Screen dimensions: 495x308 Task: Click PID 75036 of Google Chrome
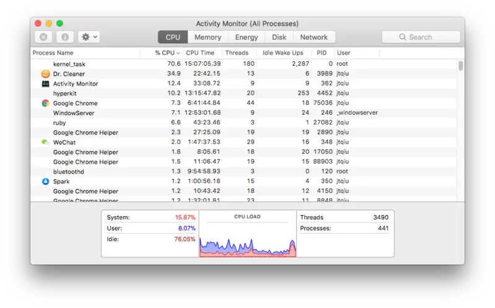322,103
